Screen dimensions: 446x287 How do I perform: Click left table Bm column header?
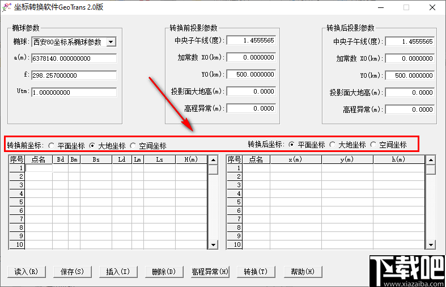click(74, 160)
